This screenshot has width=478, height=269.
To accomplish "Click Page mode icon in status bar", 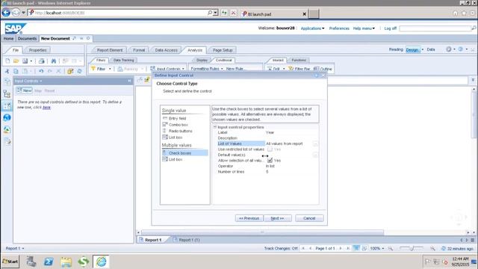I will (x=364, y=248).
